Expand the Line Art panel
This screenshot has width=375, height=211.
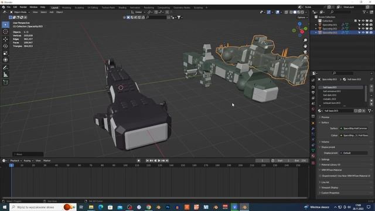coord(325,182)
